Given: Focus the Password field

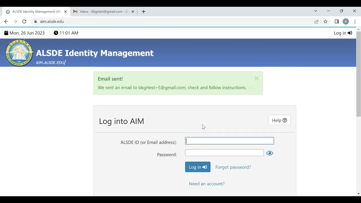Looking at the screenshot, I should tap(224, 153).
